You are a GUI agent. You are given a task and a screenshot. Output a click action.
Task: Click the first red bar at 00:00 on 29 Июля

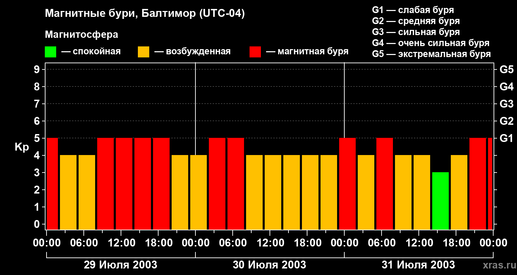click(x=52, y=184)
